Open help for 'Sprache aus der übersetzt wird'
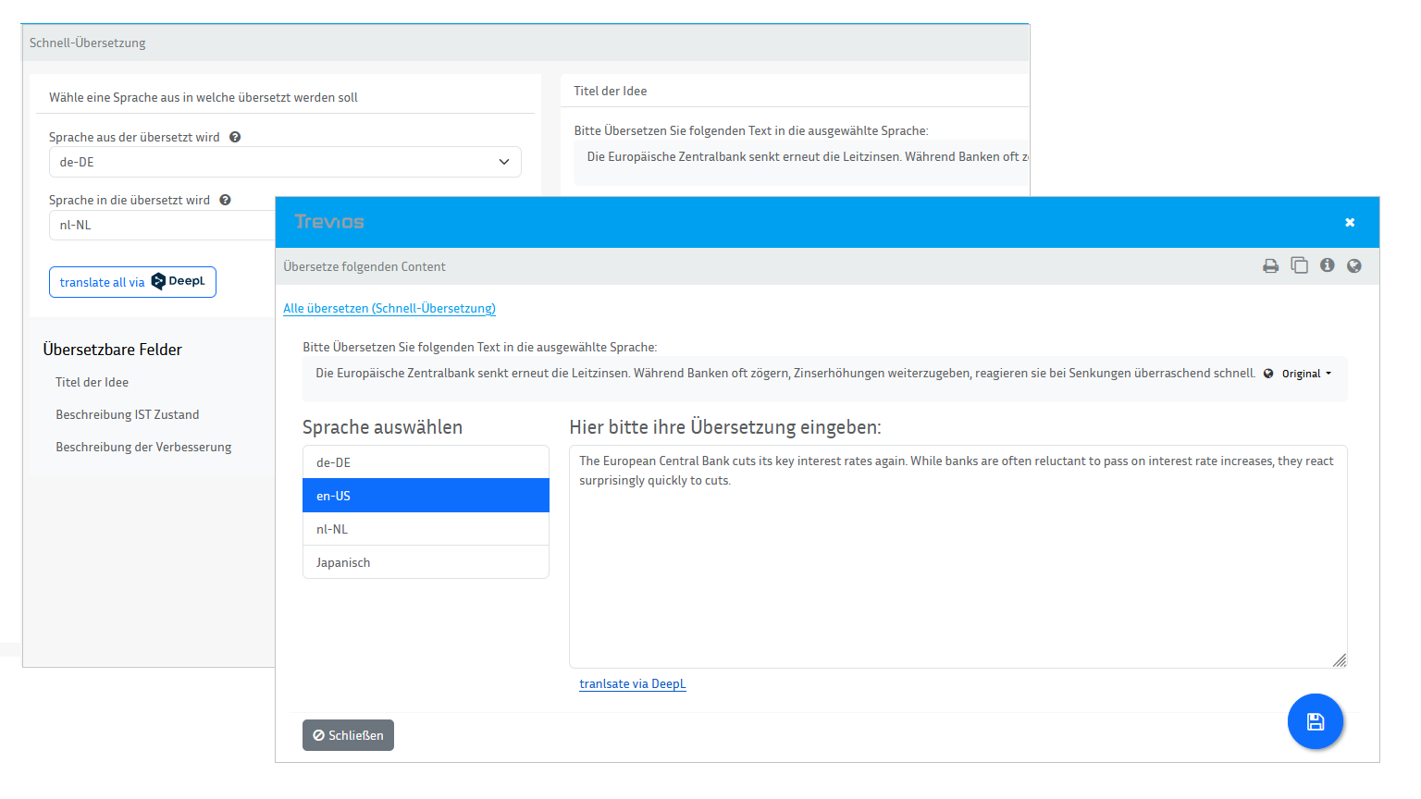Viewport: 1421px width, 799px height. coord(234,136)
